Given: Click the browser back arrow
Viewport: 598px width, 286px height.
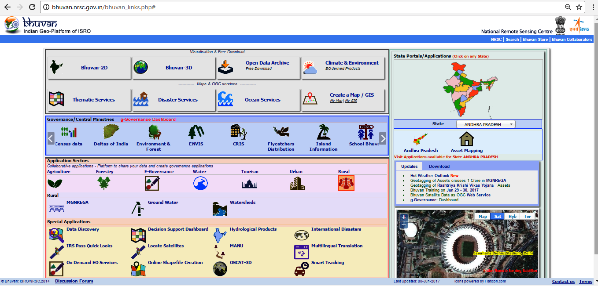Looking at the screenshot, I should 7,7.
